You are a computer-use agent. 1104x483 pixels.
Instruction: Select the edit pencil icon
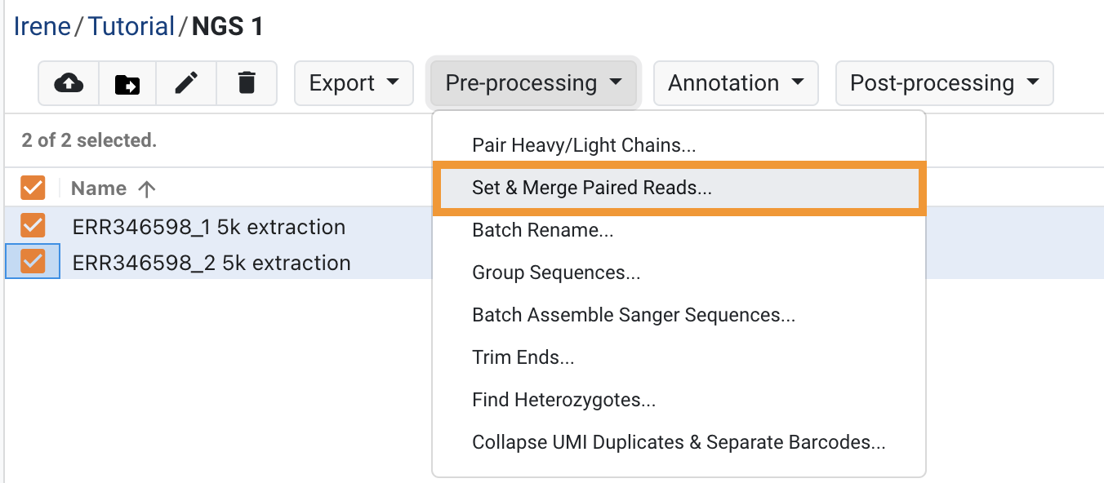186,82
